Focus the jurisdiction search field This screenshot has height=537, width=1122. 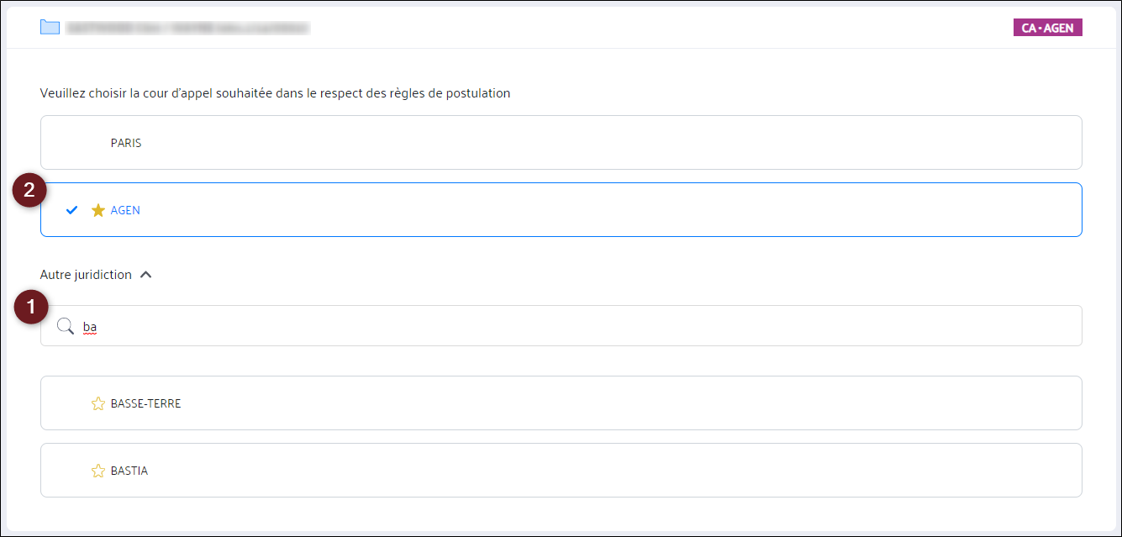click(572, 326)
